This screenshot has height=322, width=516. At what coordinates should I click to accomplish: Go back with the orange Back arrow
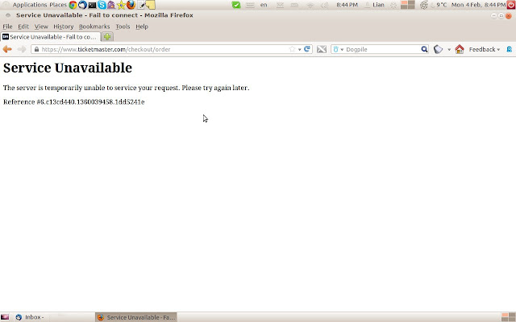7,49
